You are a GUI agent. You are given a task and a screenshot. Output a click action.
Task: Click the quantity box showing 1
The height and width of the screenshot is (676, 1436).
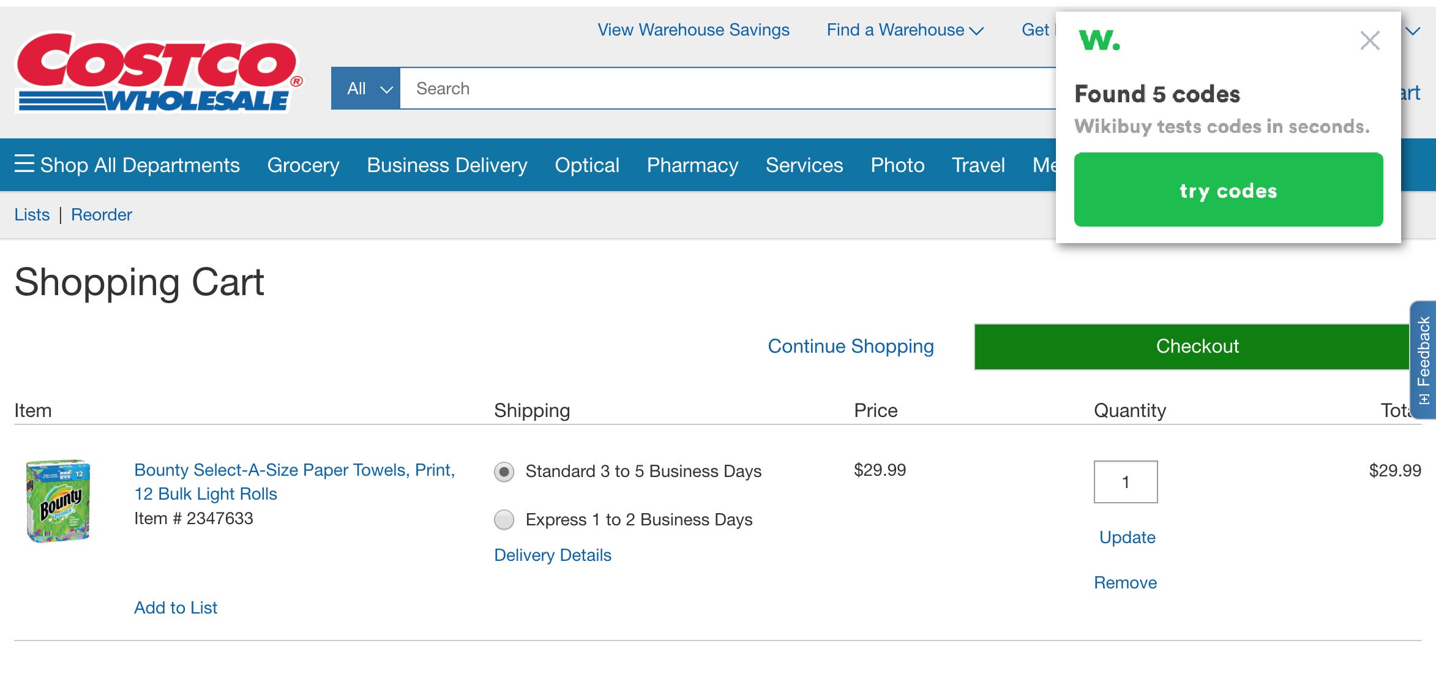[1126, 482]
